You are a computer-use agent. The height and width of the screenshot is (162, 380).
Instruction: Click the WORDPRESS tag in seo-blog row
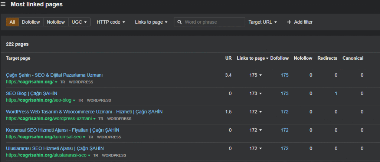click(99, 100)
